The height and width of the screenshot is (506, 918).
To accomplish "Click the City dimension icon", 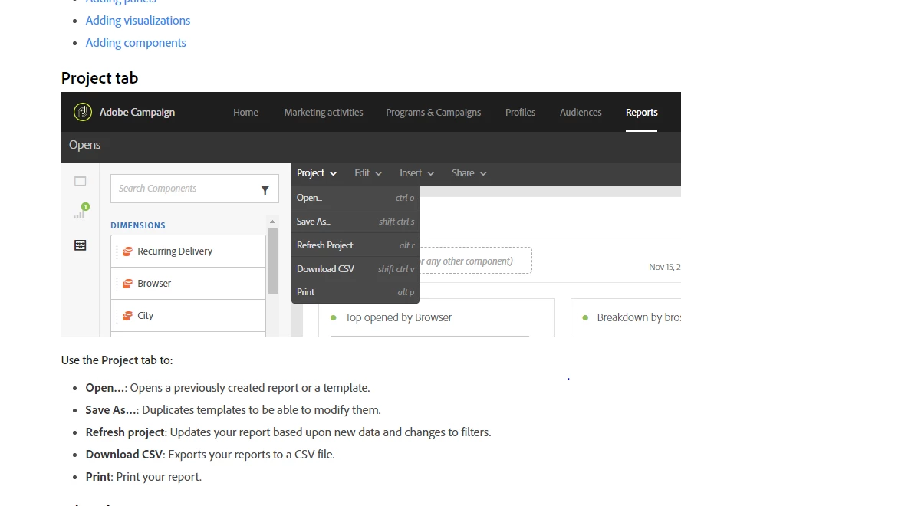I will [x=127, y=316].
